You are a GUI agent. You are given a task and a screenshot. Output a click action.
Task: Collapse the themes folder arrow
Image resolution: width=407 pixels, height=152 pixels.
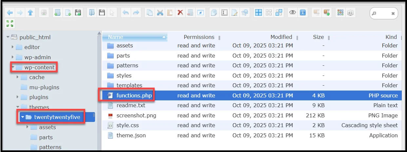[17, 107]
